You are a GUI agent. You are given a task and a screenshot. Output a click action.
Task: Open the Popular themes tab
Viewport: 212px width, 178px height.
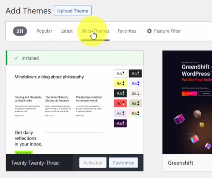[x=44, y=31]
